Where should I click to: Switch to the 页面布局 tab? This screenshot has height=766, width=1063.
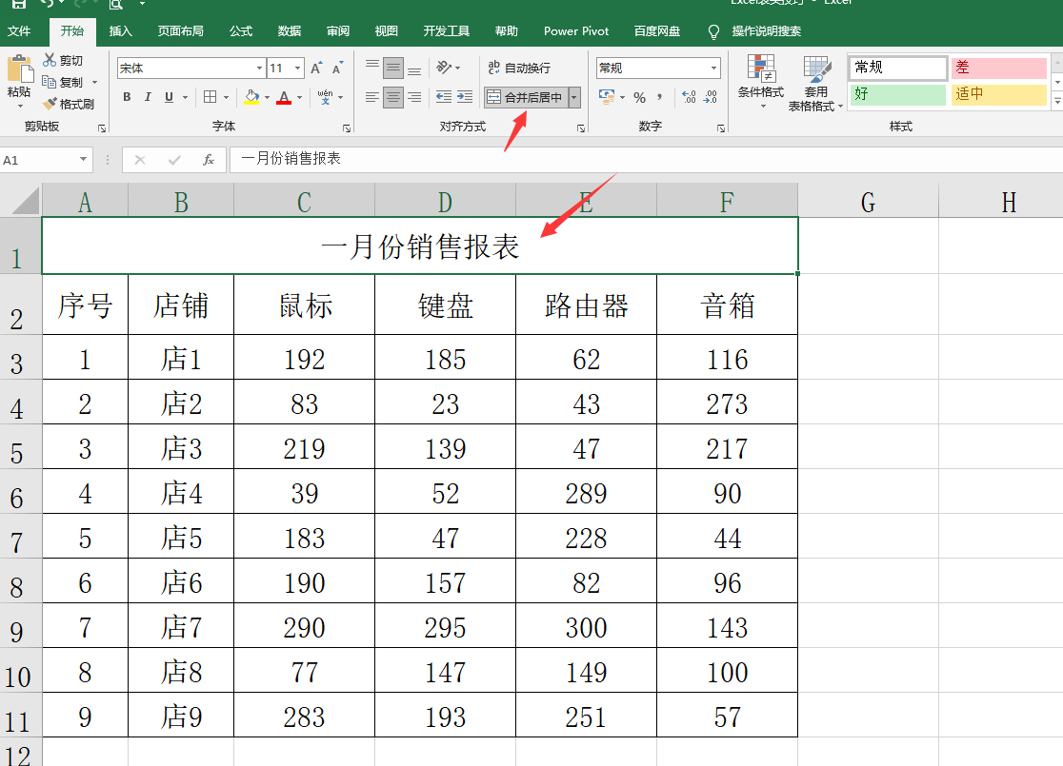pyautogui.click(x=180, y=31)
